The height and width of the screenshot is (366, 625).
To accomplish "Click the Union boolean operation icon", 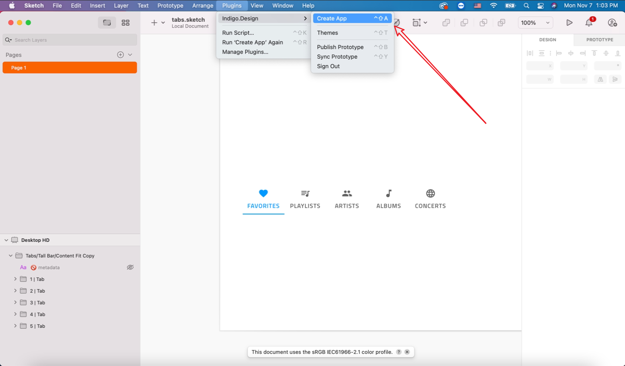I will 446,23.
